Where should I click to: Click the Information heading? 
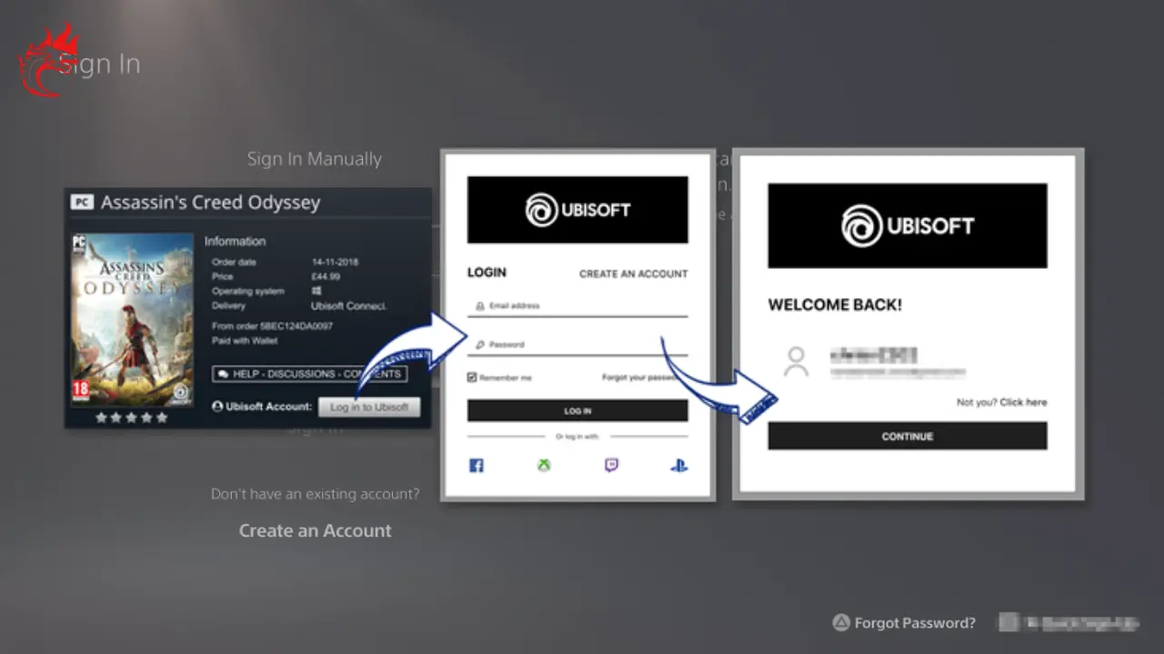(x=235, y=242)
